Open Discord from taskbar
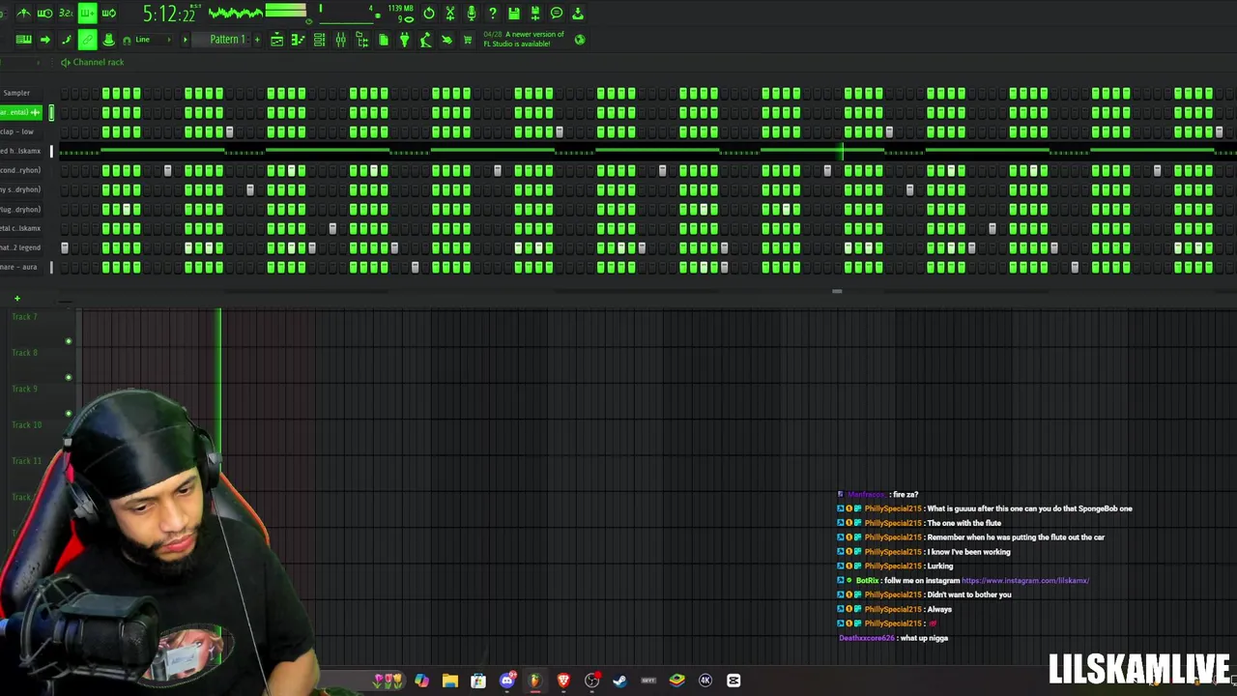1237x696 pixels. tap(506, 681)
